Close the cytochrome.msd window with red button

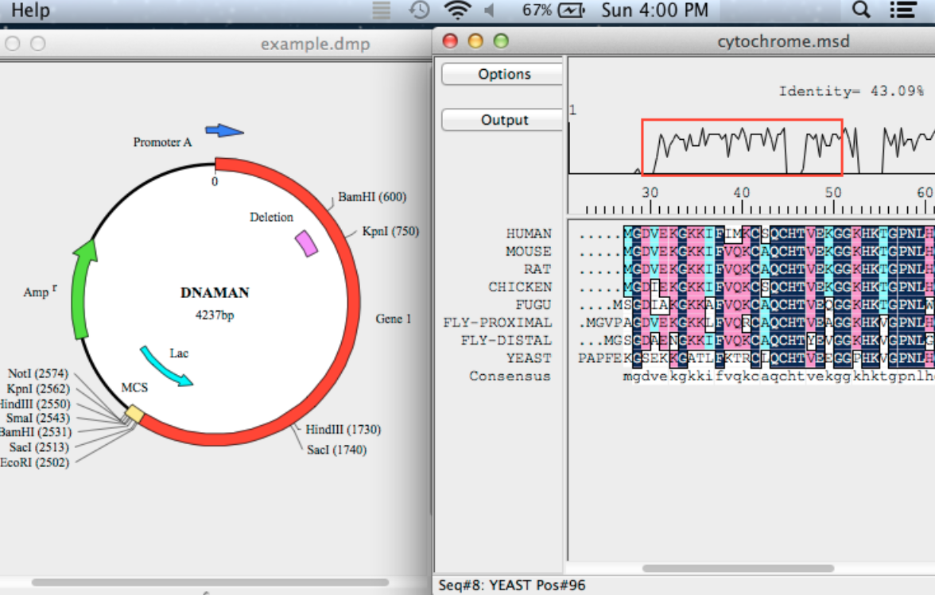[450, 41]
